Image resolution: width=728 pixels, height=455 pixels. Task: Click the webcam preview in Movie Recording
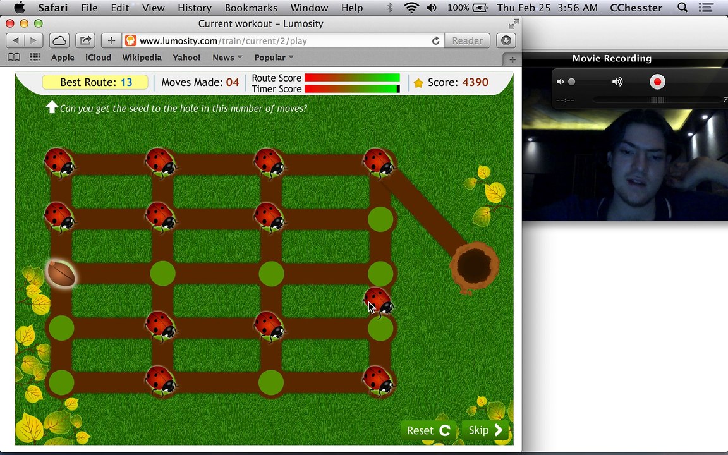(x=625, y=166)
